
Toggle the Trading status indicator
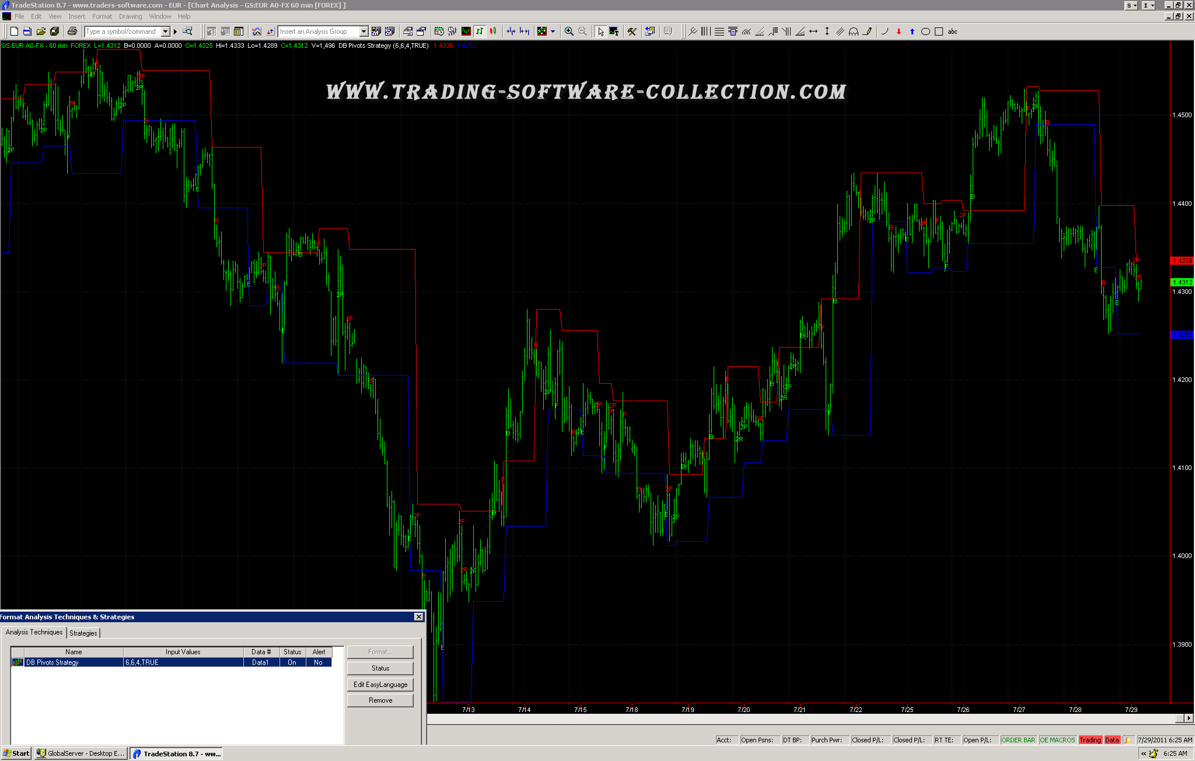pyautogui.click(x=1089, y=740)
